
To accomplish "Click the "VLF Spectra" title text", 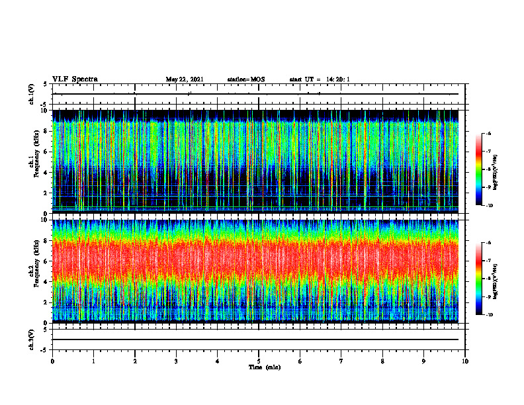I will click(75, 79).
